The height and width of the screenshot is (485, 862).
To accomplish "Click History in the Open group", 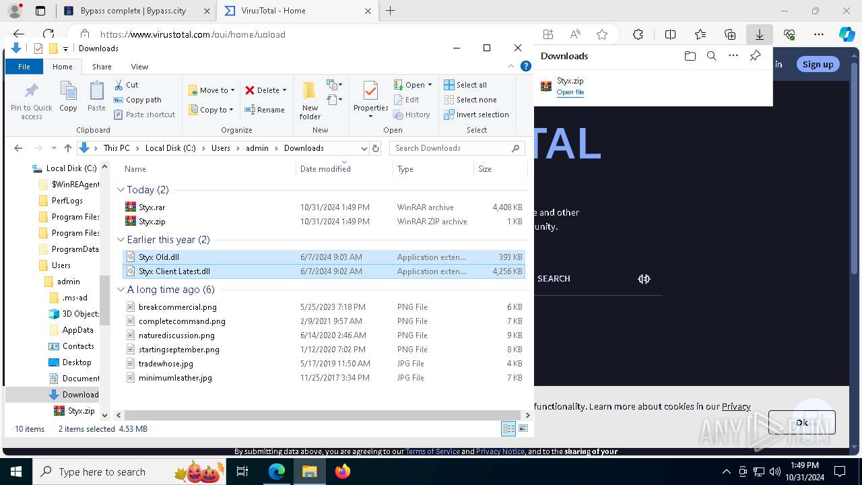I will [411, 115].
